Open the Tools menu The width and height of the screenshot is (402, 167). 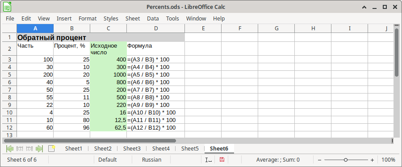point(172,18)
